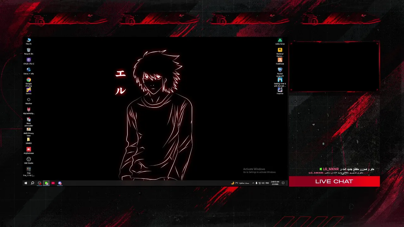Open the taskbar weather widget showing 7°C

[240, 183]
